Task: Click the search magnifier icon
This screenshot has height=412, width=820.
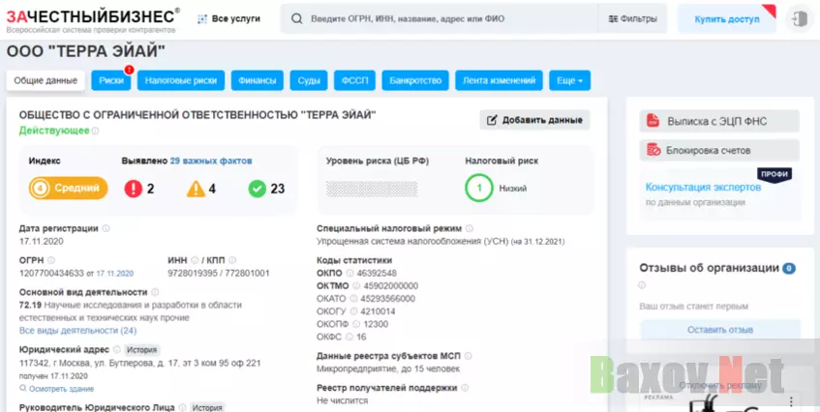Action: [296, 18]
